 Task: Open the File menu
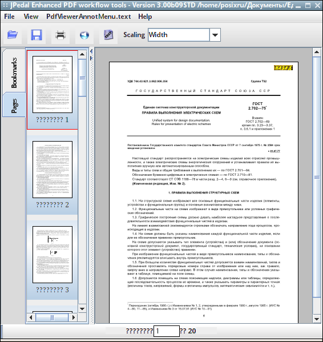(9, 17)
